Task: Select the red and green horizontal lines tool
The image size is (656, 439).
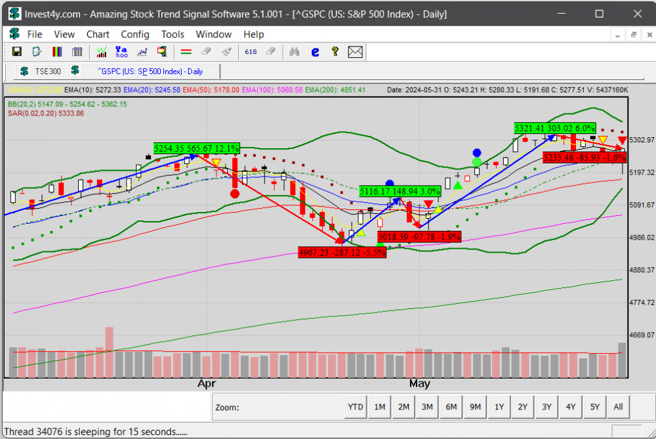Action: (186, 51)
